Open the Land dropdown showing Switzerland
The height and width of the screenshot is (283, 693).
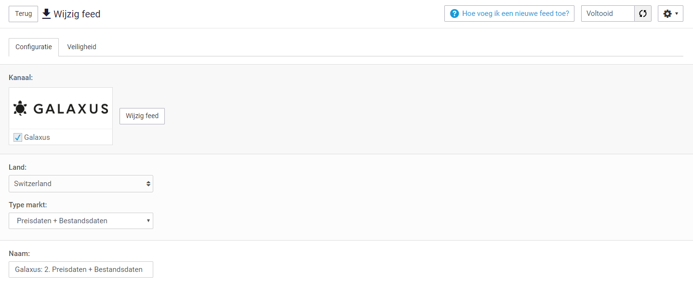point(81,184)
